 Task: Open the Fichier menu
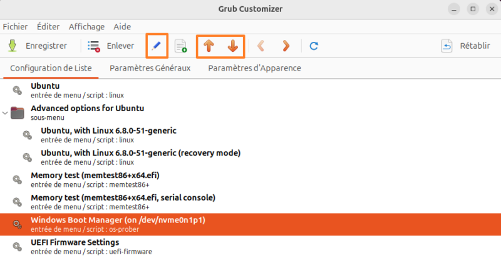[15, 27]
